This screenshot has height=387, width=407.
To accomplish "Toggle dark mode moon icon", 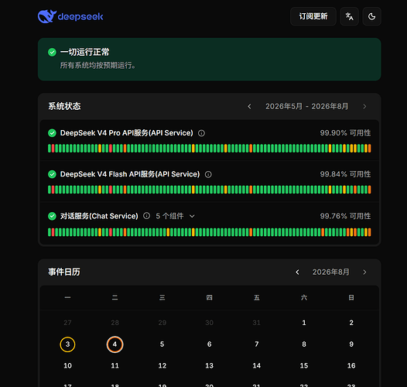I will click(x=371, y=16).
